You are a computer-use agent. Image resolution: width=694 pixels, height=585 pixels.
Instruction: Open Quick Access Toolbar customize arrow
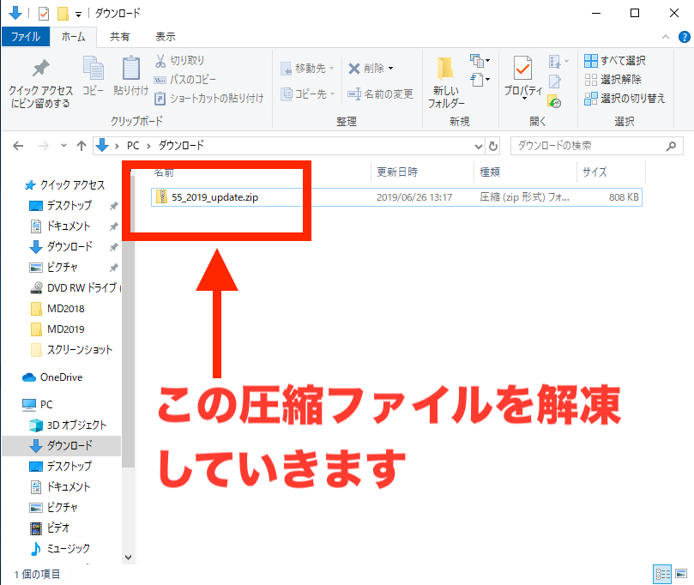78,15
